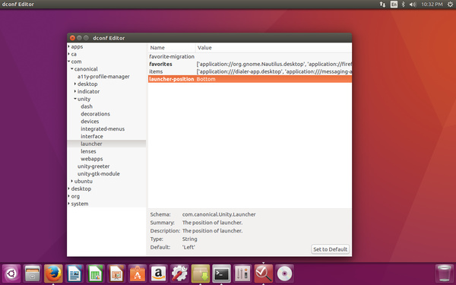456x285 pixels.
Task: Open the Bluetooth indicator menu
Action: [404, 4]
